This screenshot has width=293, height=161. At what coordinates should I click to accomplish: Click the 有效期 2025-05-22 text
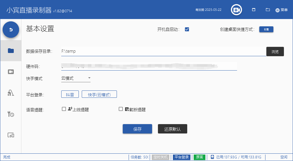click(208, 10)
